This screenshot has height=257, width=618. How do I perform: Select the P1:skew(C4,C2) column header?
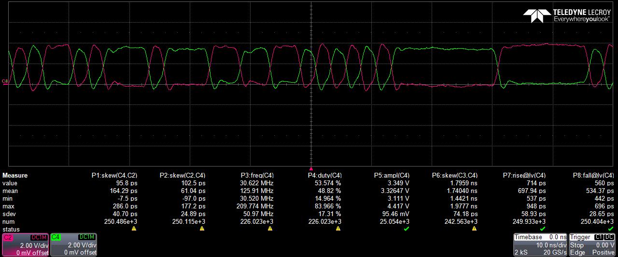click(114, 176)
